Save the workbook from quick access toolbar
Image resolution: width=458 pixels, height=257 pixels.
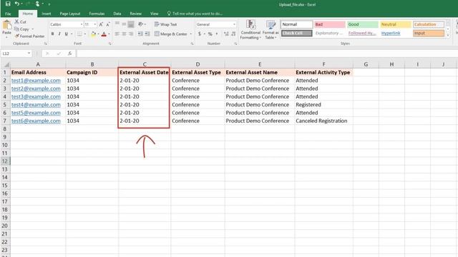pos(8,4)
